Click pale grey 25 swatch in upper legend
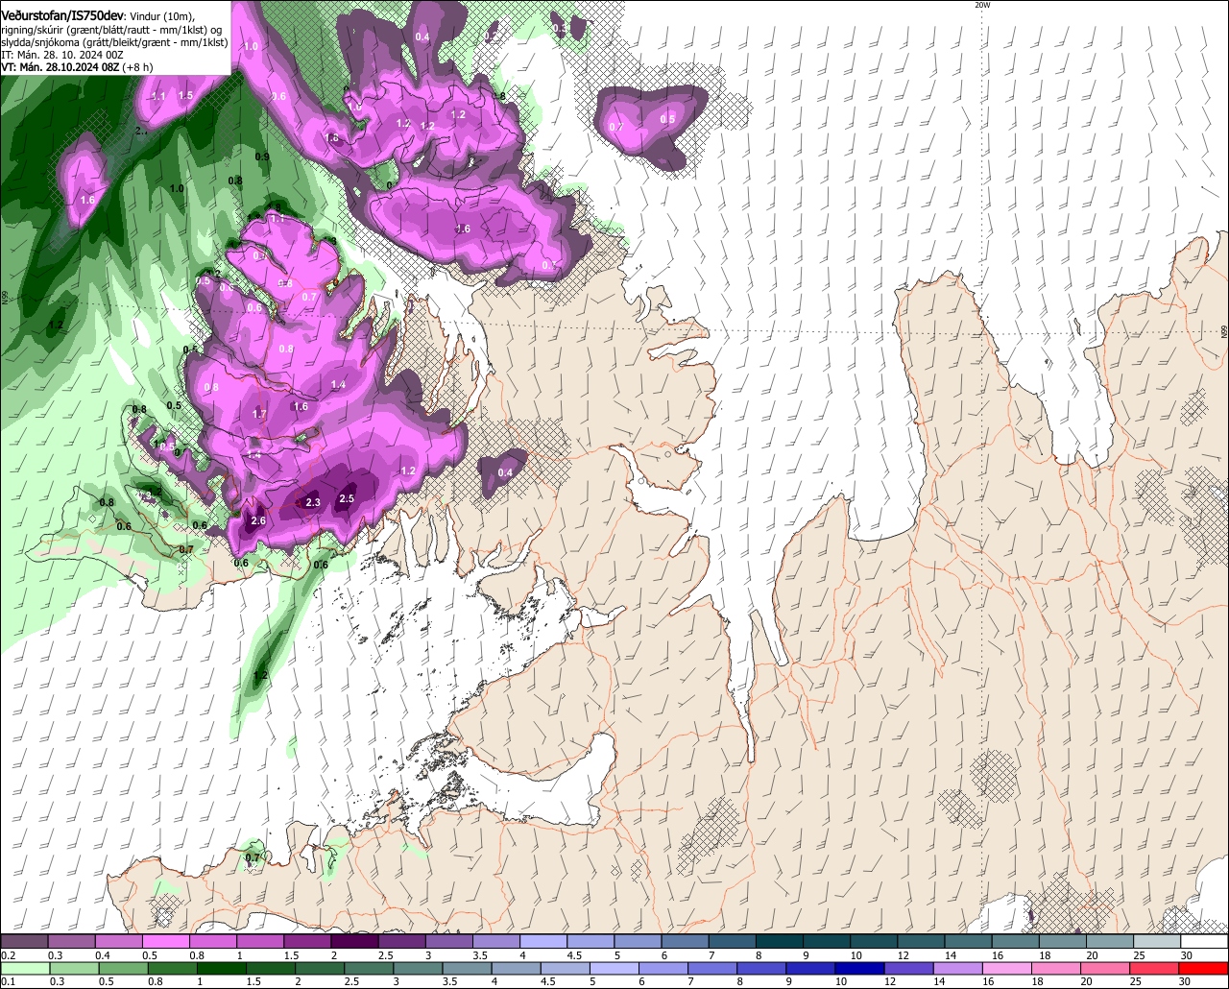This screenshot has width=1229, height=989. click(x=1157, y=942)
